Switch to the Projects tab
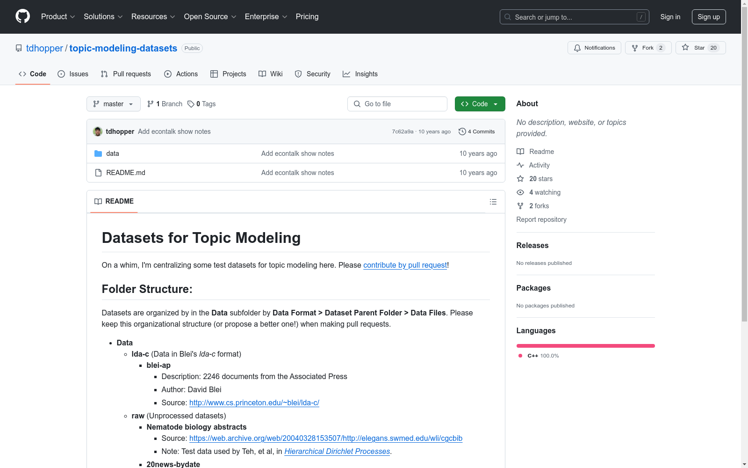Viewport: 748px width, 468px height. [228, 74]
